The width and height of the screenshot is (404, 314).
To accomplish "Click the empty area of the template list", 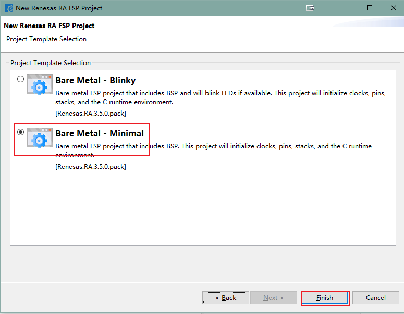I will [x=202, y=208].
